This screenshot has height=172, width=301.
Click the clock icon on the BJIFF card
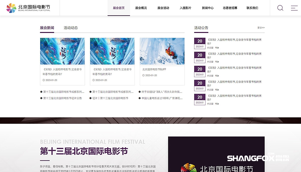pos(143,75)
